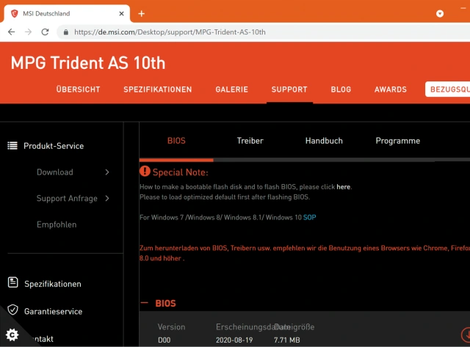Open the SOP link
Viewport: 470px width, 347px height.
coord(310,218)
